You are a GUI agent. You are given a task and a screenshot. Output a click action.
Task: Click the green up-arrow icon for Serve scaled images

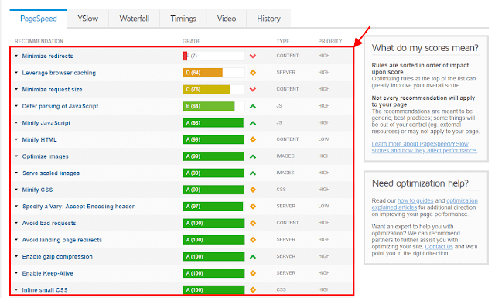pos(253,173)
